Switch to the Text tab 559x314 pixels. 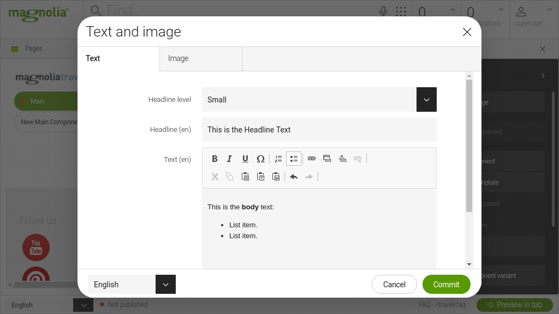pos(118,59)
